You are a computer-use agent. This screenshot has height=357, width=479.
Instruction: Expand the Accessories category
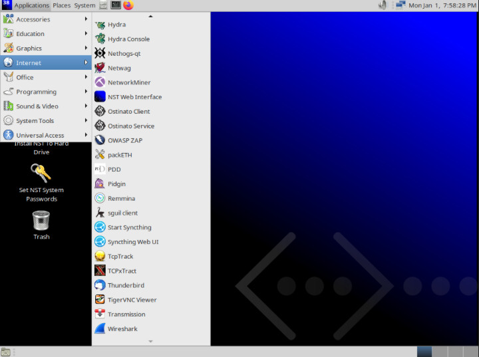(x=46, y=19)
